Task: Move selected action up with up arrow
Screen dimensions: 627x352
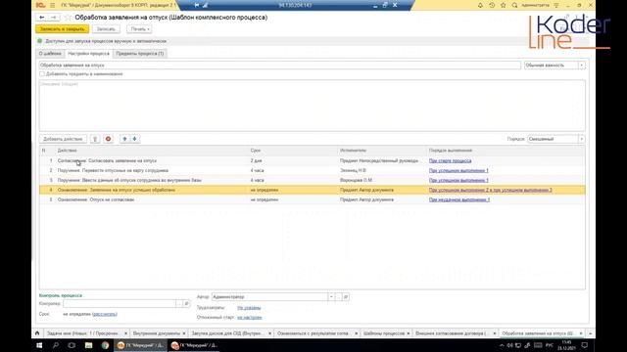Action: click(124, 139)
